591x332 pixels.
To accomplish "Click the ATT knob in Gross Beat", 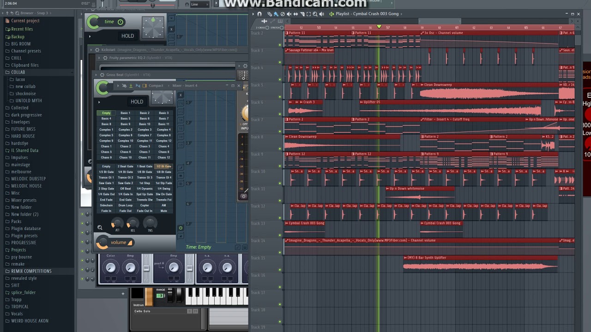I will coord(117,224).
